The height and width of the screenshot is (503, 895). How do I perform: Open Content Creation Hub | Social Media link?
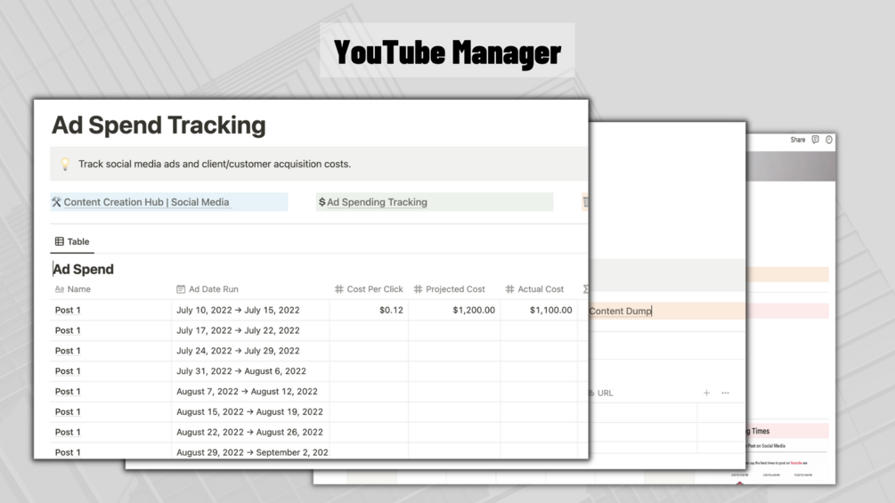point(146,202)
